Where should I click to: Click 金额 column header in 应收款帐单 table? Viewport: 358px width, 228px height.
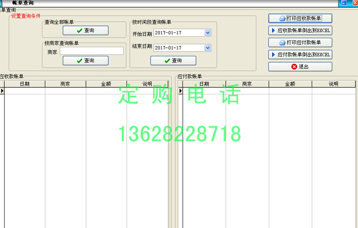(x=106, y=84)
